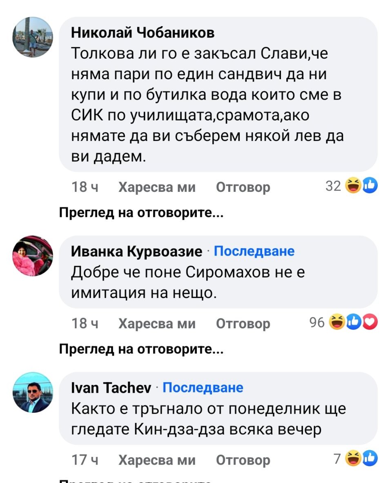390x483 pixels.
Task: Follow Иванка Курвоазие via Последване
Action: click(x=254, y=251)
